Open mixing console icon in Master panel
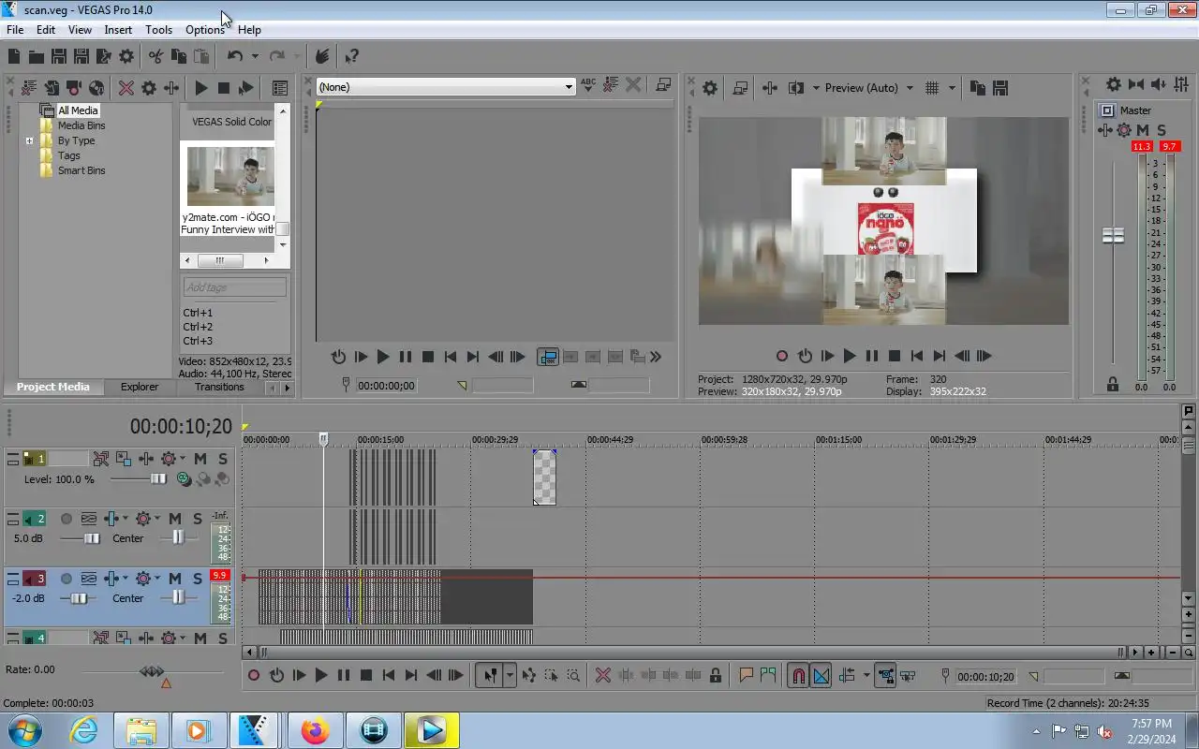The width and height of the screenshot is (1199, 749). pyautogui.click(x=1182, y=84)
